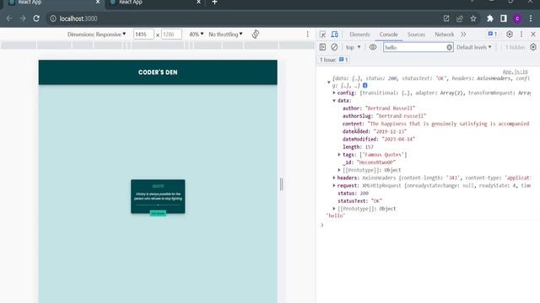Viewport: 540px width, 303px height.
Task: Reload the localhost page
Action: tap(36, 19)
